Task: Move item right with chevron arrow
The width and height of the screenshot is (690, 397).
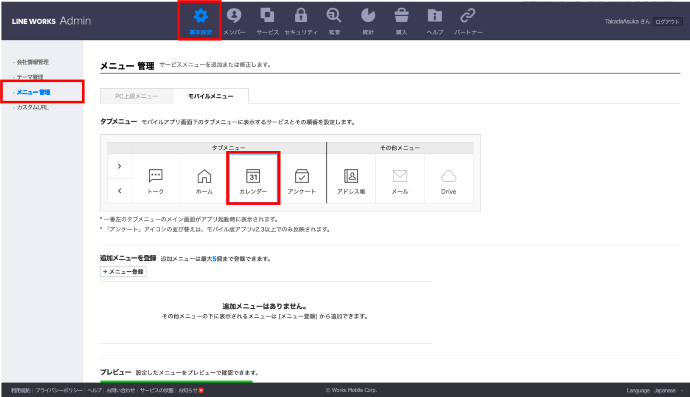Action: point(120,166)
